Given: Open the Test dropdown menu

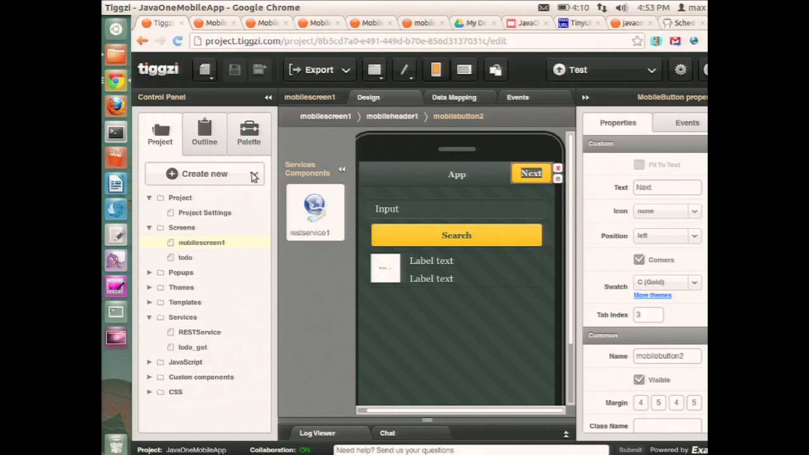Looking at the screenshot, I should coord(605,70).
